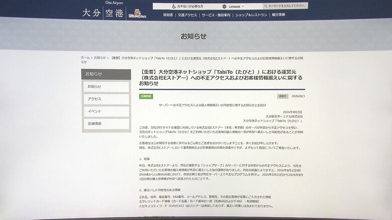The image size is (392, 220).
Task: Click the globe Language icon
Action: point(224,7)
